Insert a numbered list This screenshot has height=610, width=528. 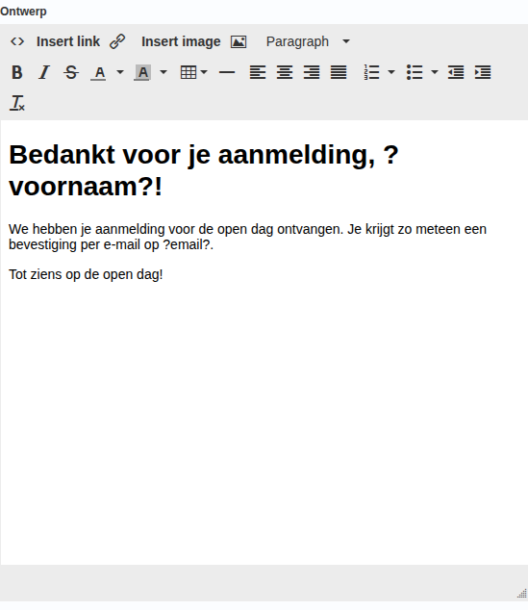pyautogui.click(x=371, y=72)
